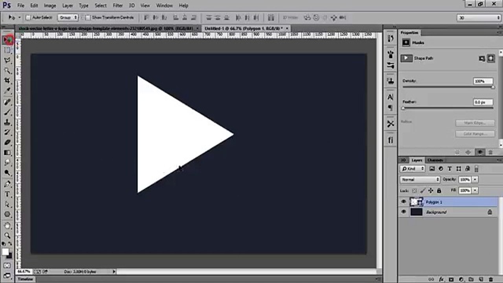Select the Hand tool
Screen dimensions: 503x283
pos(7,226)
